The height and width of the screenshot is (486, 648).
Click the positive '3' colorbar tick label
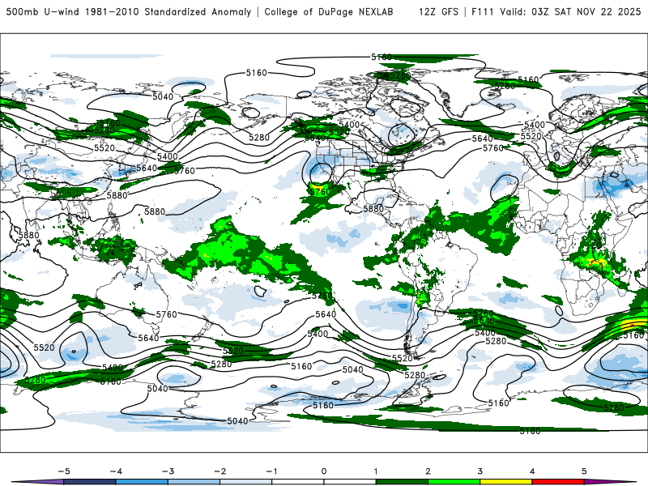(480, 471)
